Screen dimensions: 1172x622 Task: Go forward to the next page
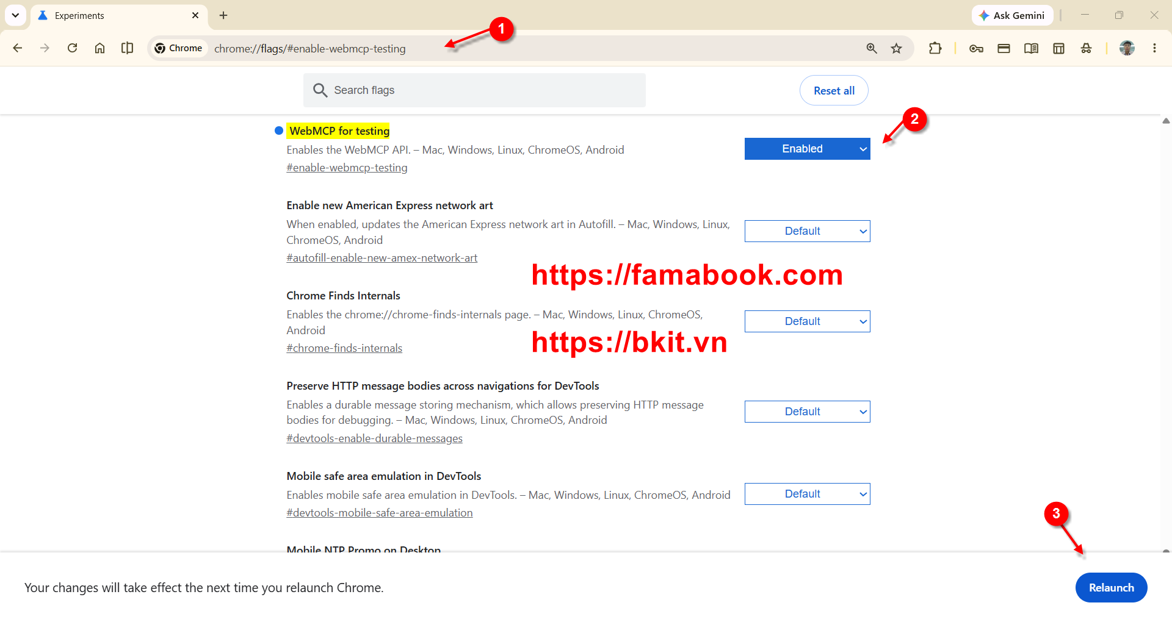point(45,48)
